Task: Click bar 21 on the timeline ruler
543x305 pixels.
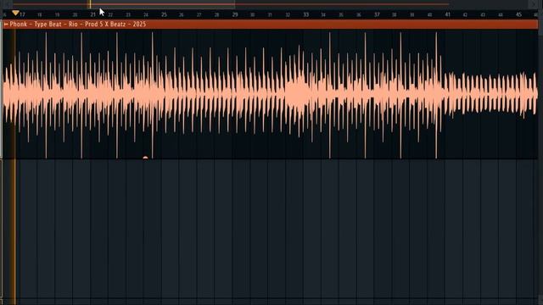Action: (x=92, y=14)
